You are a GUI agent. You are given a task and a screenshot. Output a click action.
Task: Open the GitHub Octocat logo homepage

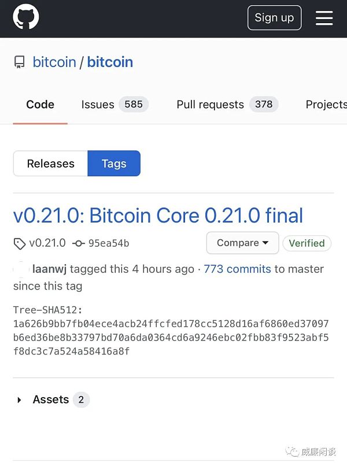(26, 17)
